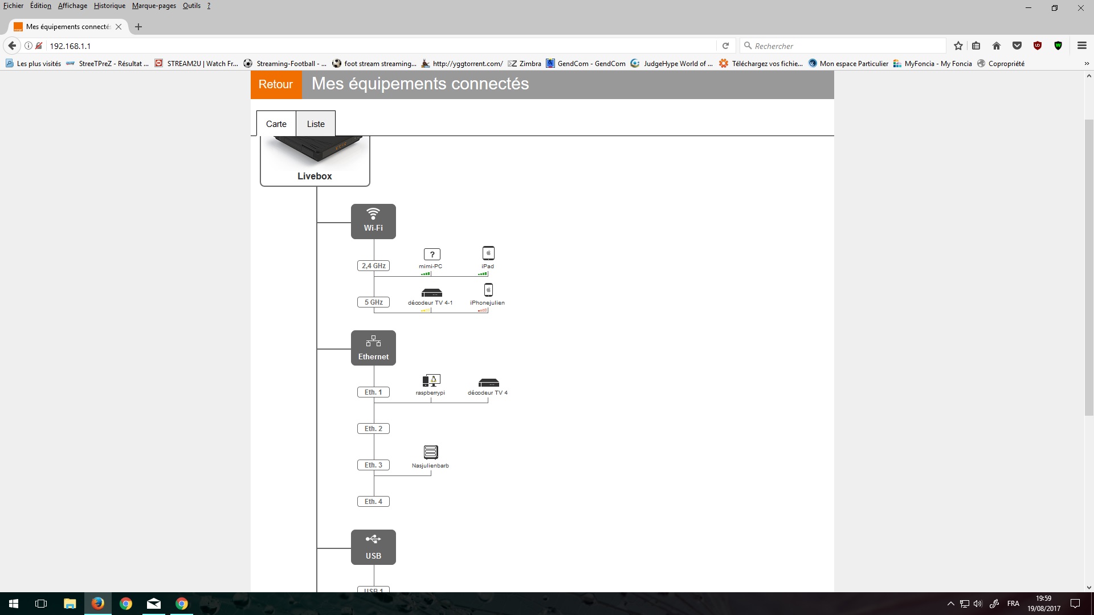Select the raspberrypi computer icon
The image size is (1094, 615).
(431, 380)
